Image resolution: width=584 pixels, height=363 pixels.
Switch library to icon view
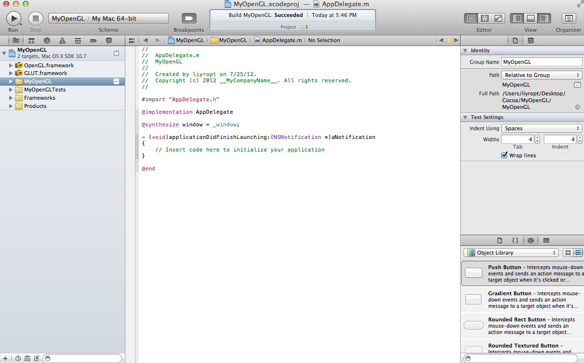coord(568,253)
